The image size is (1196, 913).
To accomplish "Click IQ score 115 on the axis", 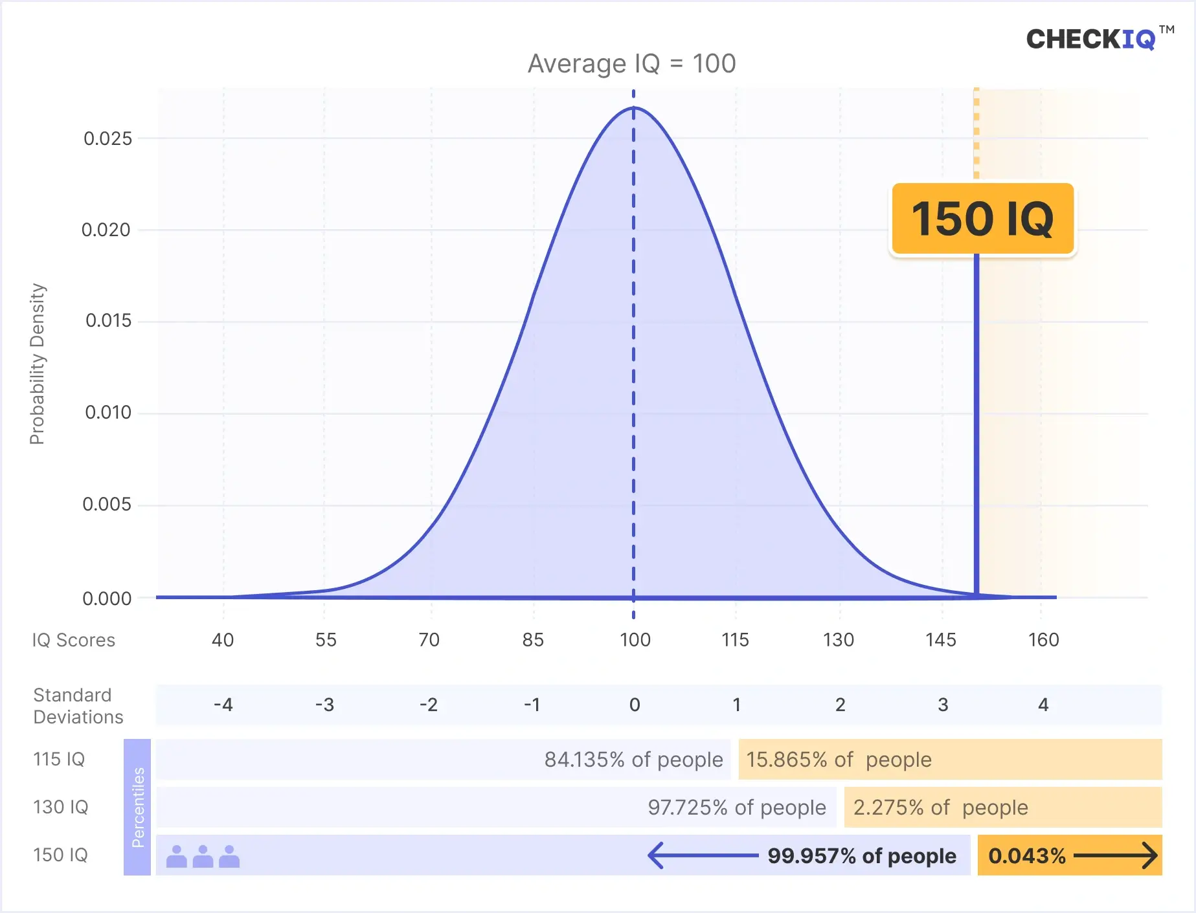I will tap(736, 640).
